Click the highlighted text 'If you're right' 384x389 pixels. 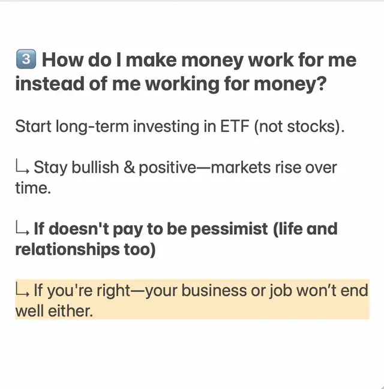pyautogui.click(x=82, y=290)
